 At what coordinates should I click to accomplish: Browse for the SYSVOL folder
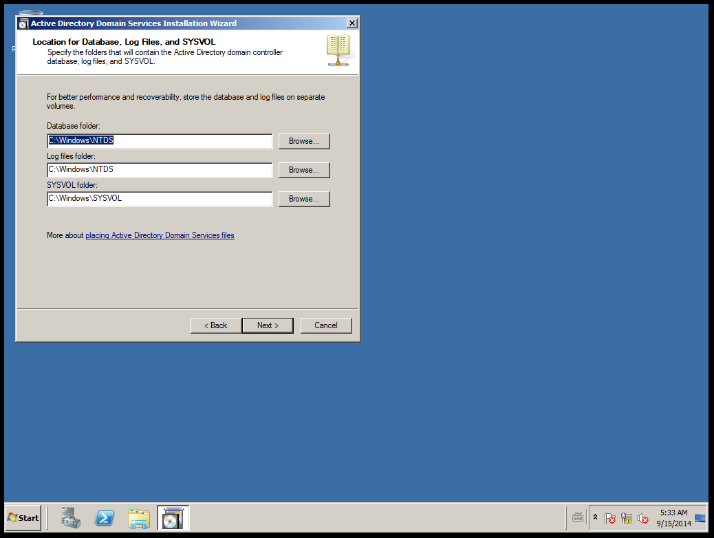click(304, 199)
